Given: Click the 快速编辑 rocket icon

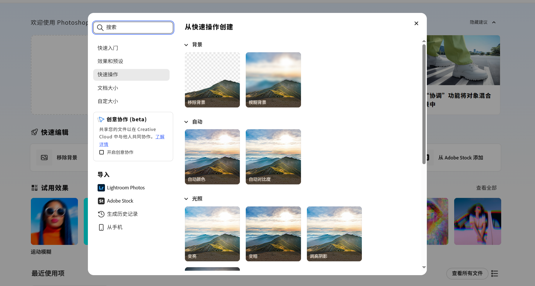Looking at the screenshot, I should click(35, 132).
